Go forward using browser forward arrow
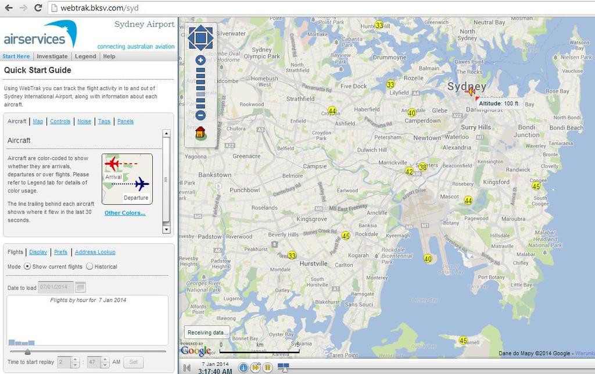 coord(23,8)
